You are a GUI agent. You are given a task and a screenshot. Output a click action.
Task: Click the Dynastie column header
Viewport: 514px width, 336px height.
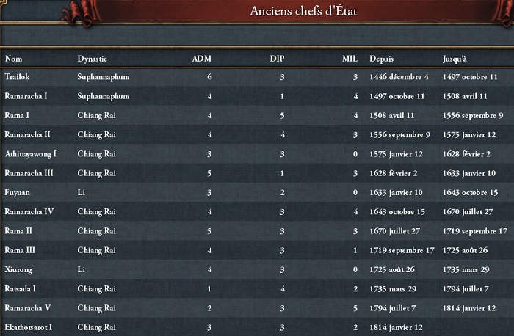coord(92,59)
